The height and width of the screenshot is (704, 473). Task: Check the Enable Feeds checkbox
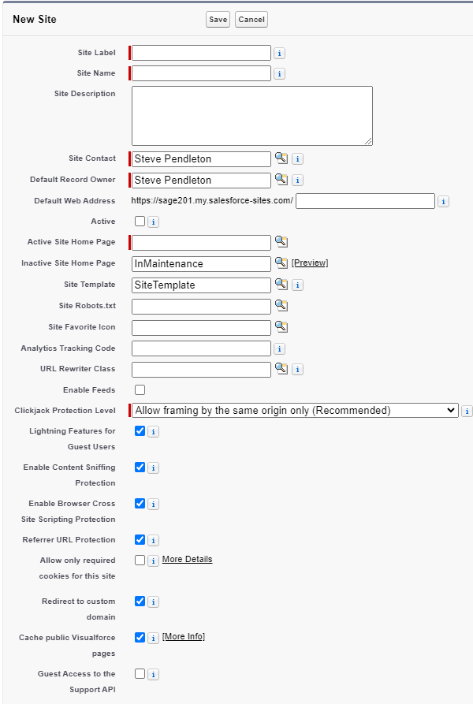pyautogui.click(x=140, y=389)
